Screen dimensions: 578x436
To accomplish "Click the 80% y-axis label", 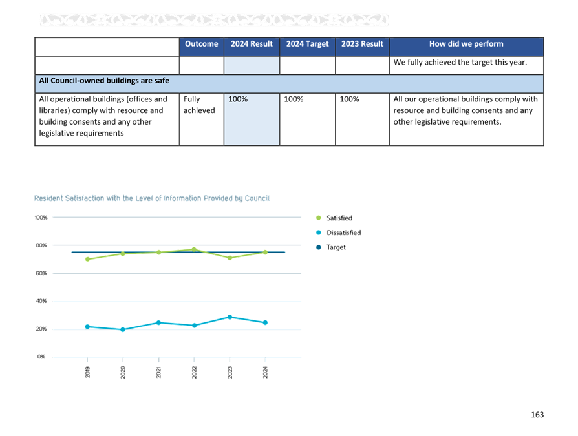I will pyautogui.click(x=41, y=245).
